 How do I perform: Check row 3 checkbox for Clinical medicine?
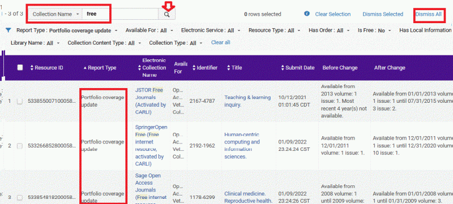point(20,197)
